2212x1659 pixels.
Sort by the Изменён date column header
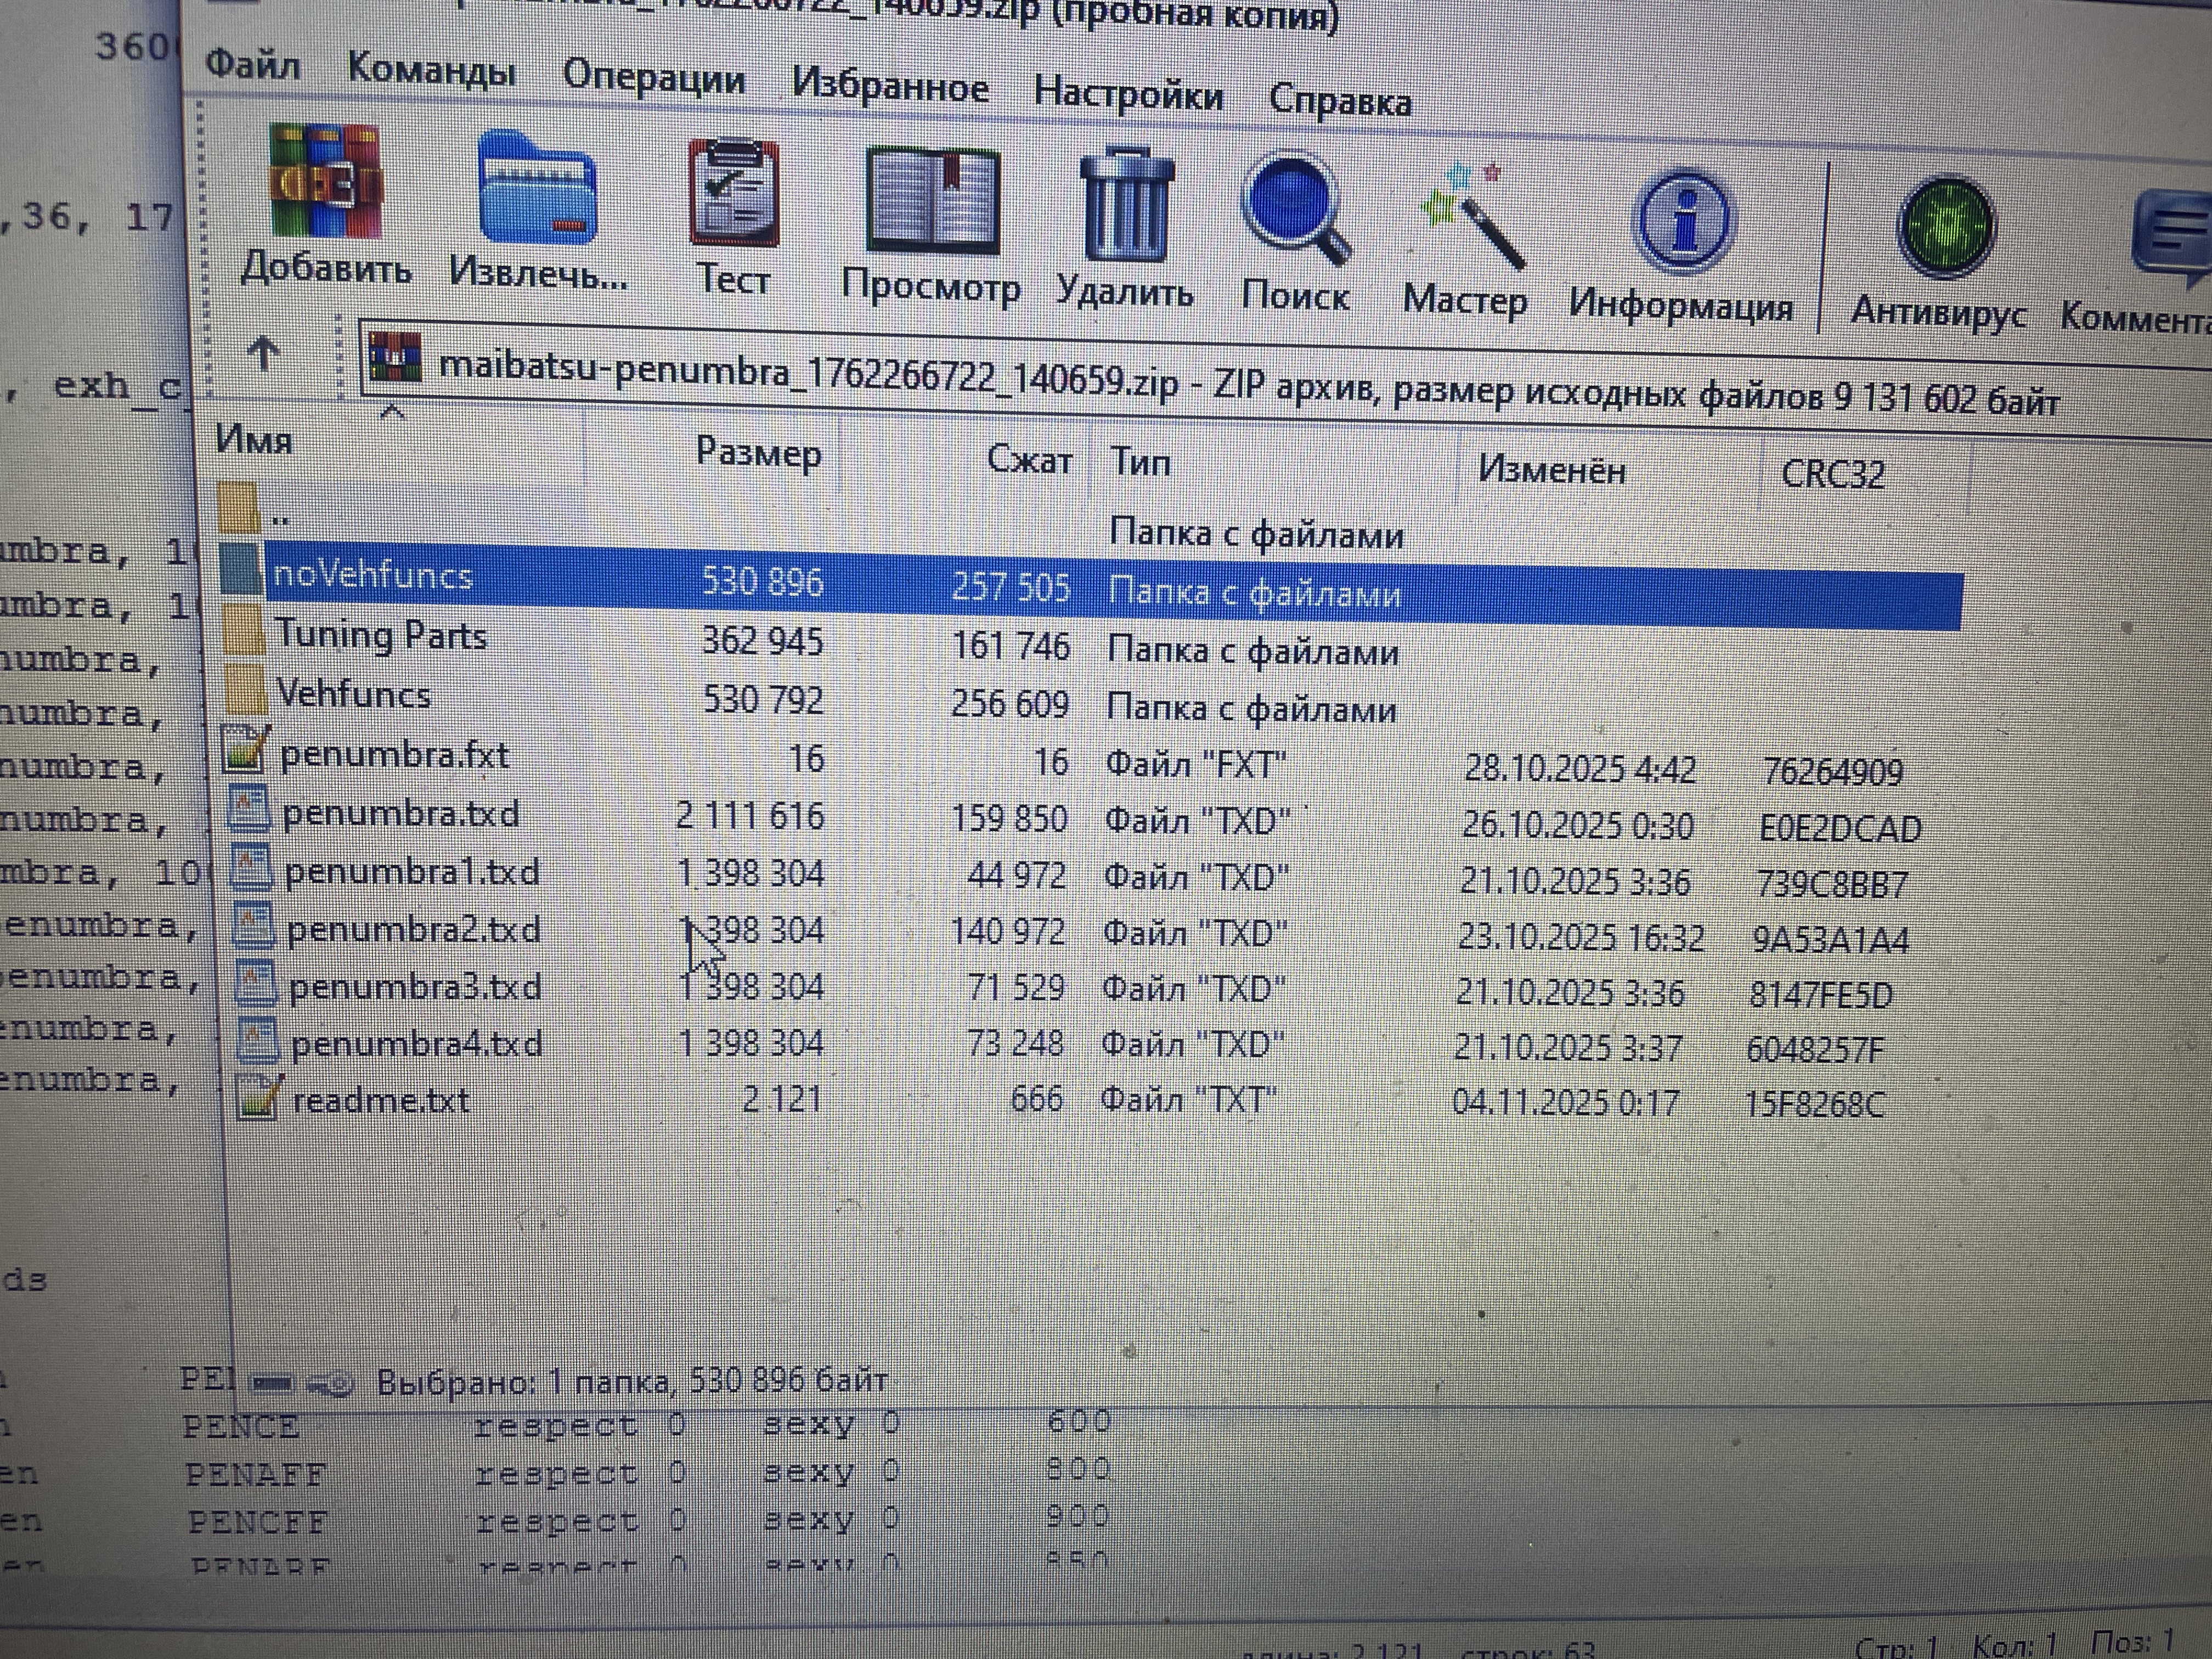(x=1551, y=469)
